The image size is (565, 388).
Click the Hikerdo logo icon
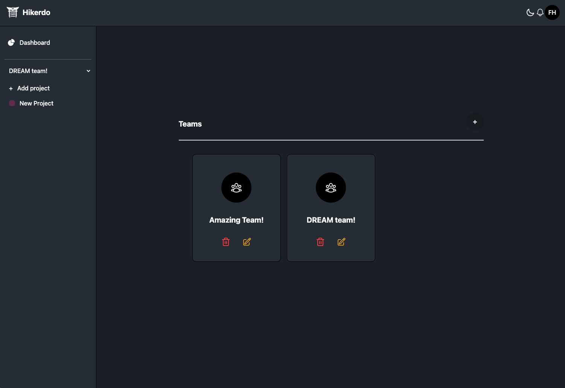[12, 12]
